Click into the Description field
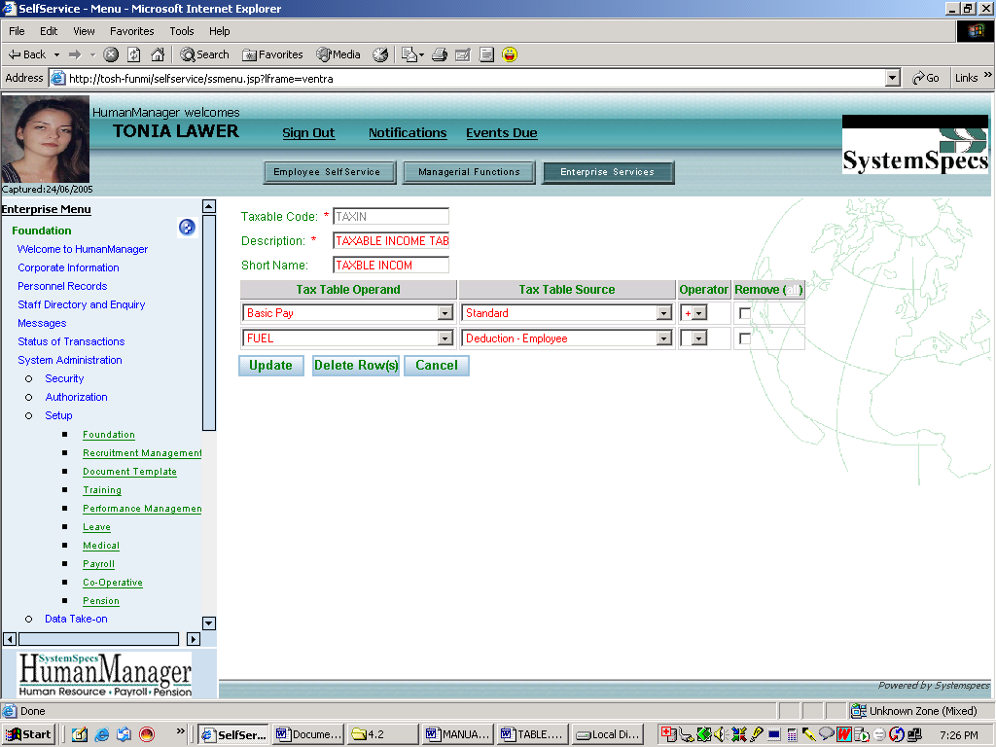 (x=391, y=241)
